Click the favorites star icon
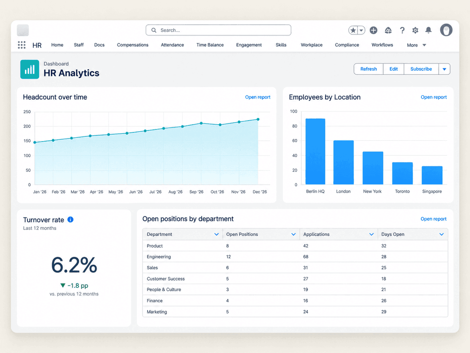 pos(353,30)
